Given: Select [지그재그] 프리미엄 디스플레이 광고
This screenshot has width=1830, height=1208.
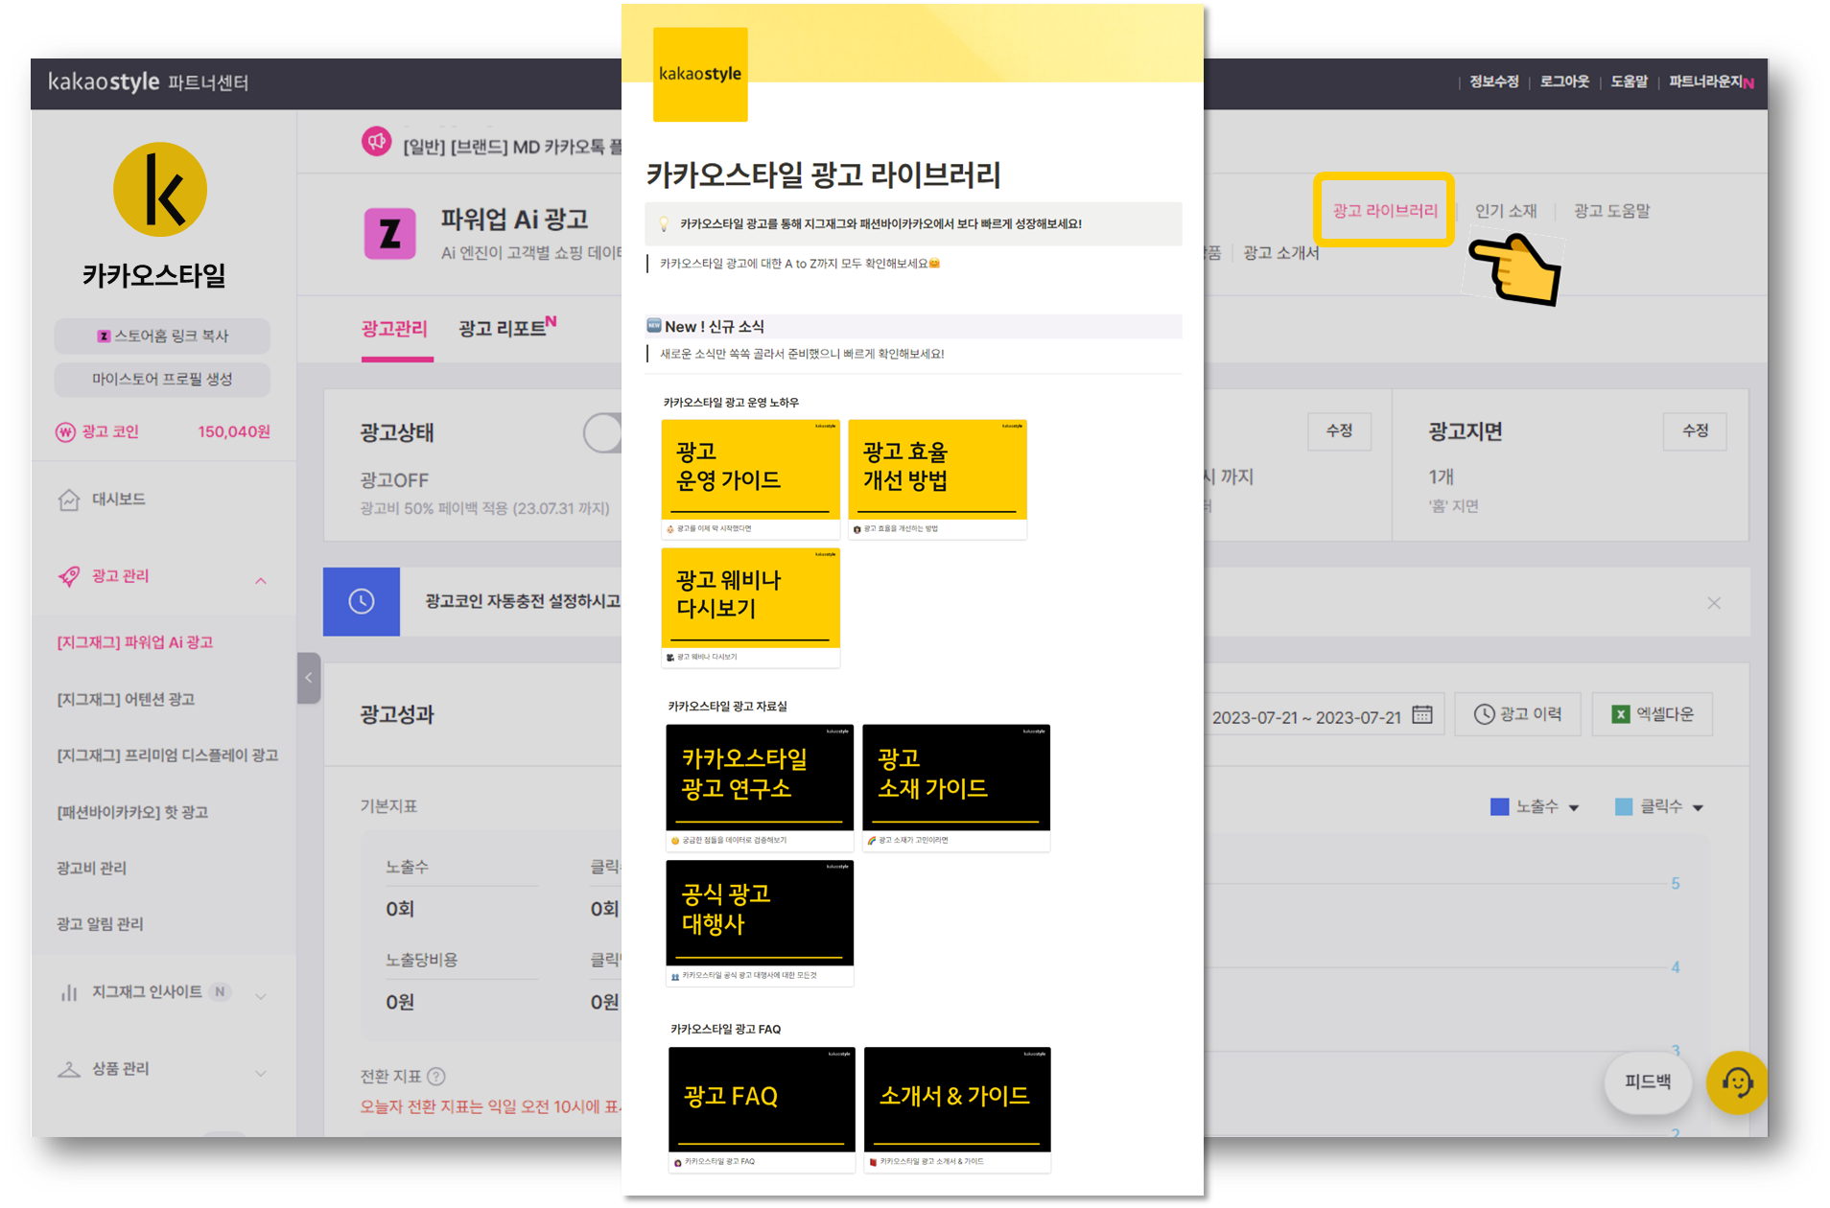Looking at the screenshot, I should tap(168, 755).
